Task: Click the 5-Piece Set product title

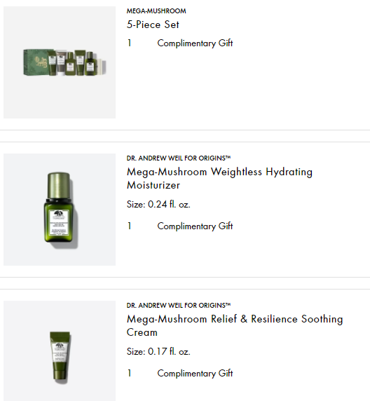Action: 153,25
